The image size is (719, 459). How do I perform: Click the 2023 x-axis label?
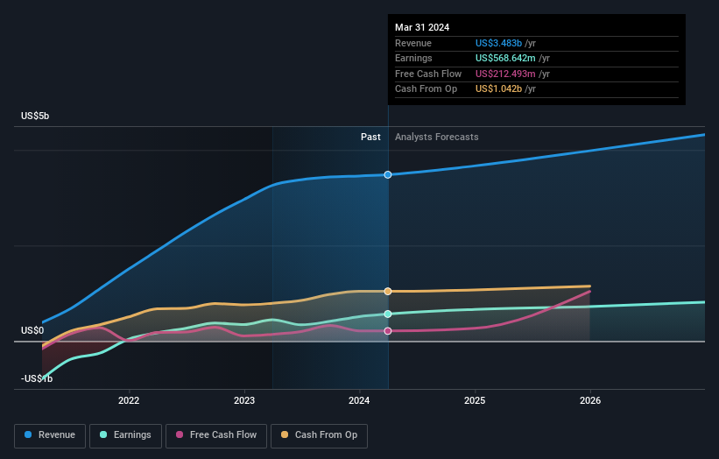pos(244,400)
